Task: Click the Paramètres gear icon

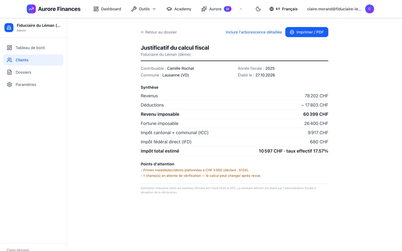Action: (x=10, y=85)
